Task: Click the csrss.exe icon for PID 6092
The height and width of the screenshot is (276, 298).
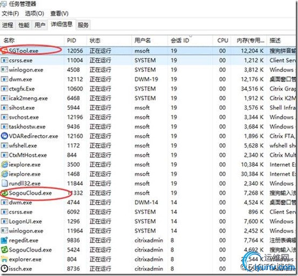Action: [x=4, y=212]
